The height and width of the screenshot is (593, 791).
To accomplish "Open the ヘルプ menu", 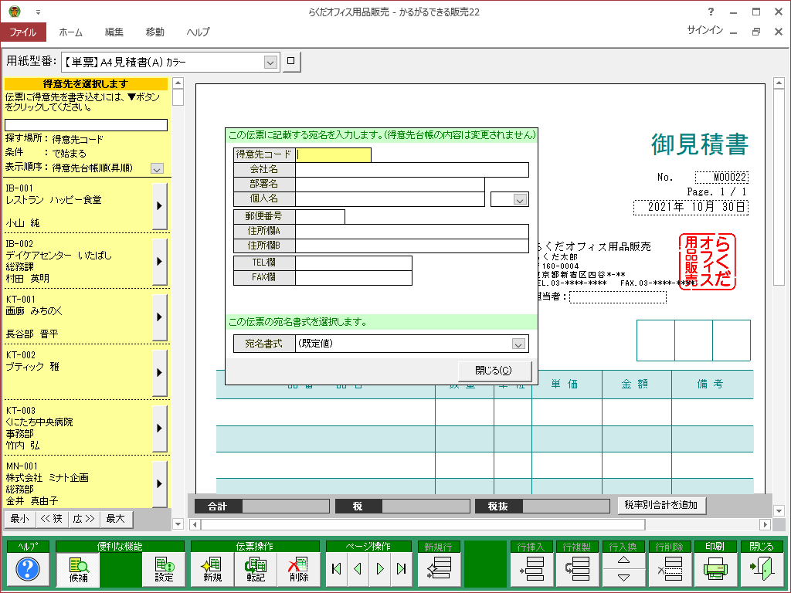I will (x=198, y=32).
